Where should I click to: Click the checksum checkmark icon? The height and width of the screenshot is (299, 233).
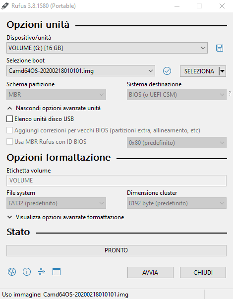[x=167, y=71]
